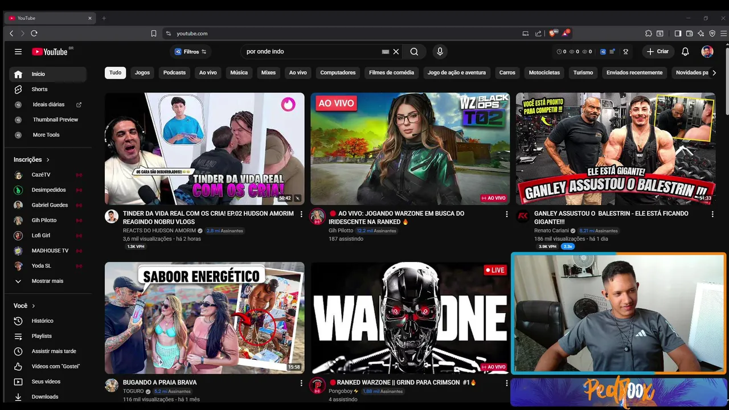
Task: Reload the page
Action: (34, 34)
